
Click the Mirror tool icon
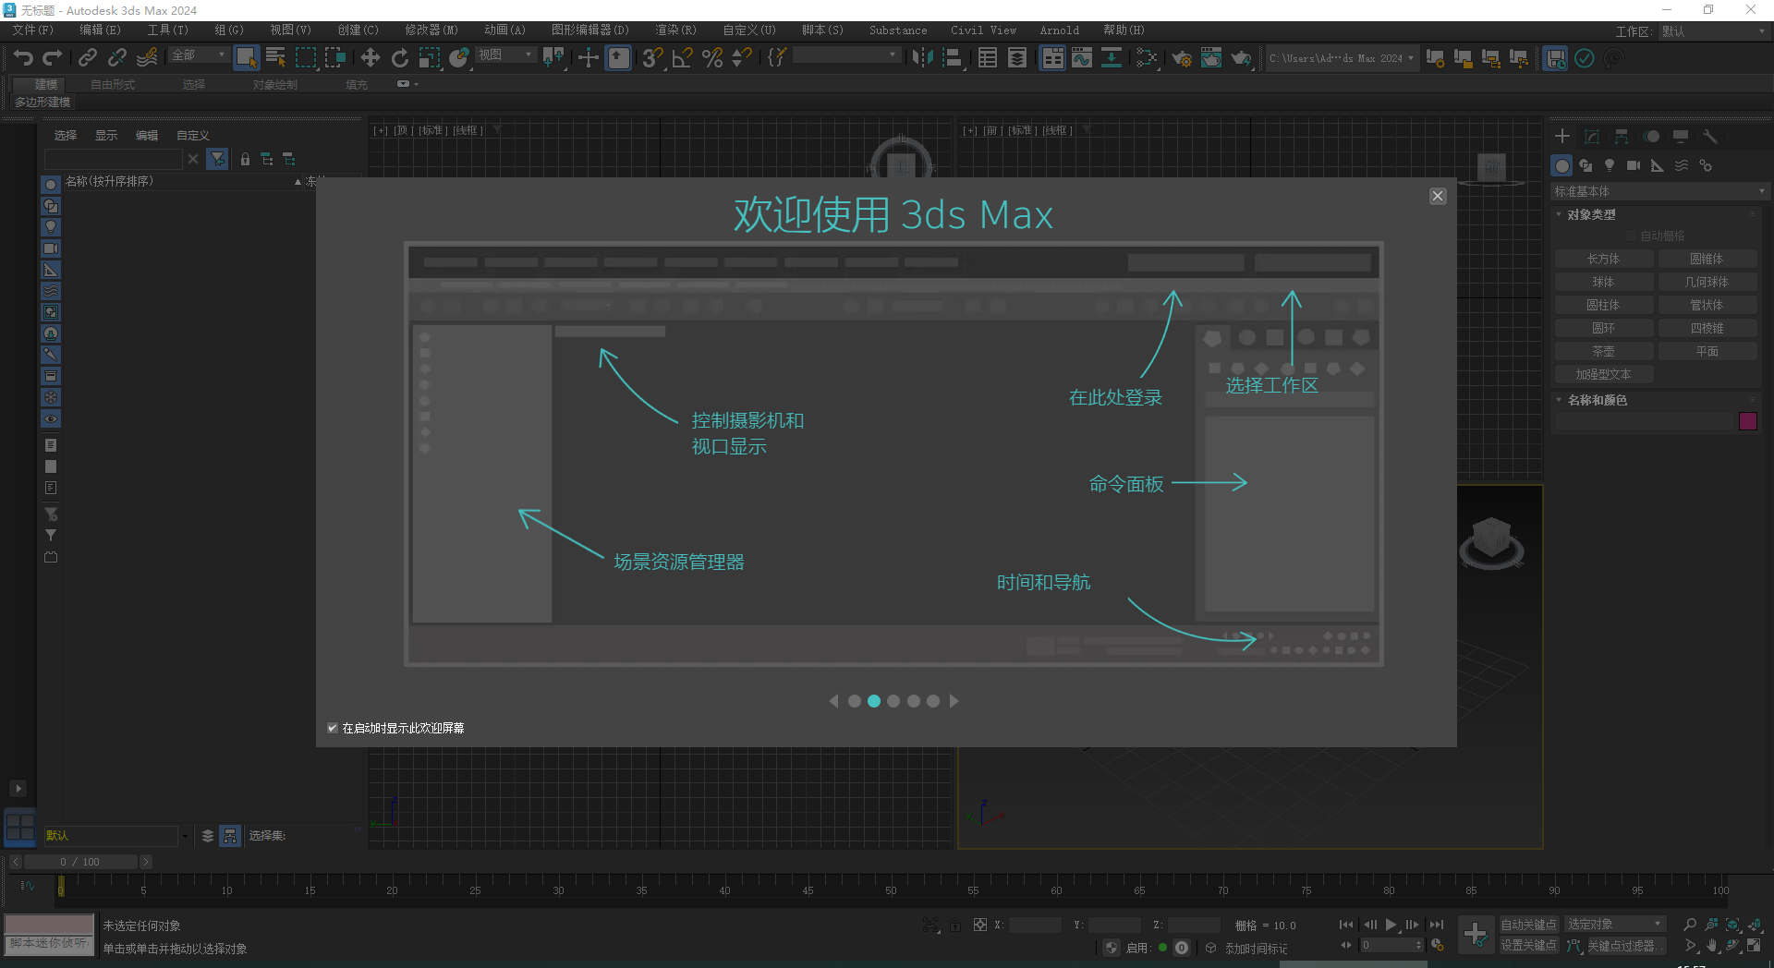coord(921,58)
